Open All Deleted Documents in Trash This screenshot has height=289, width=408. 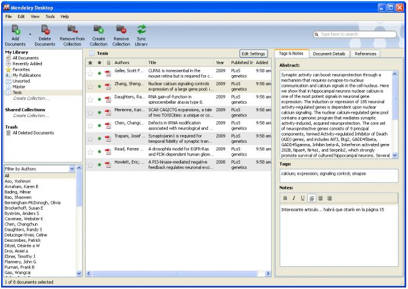click(33, 133)
